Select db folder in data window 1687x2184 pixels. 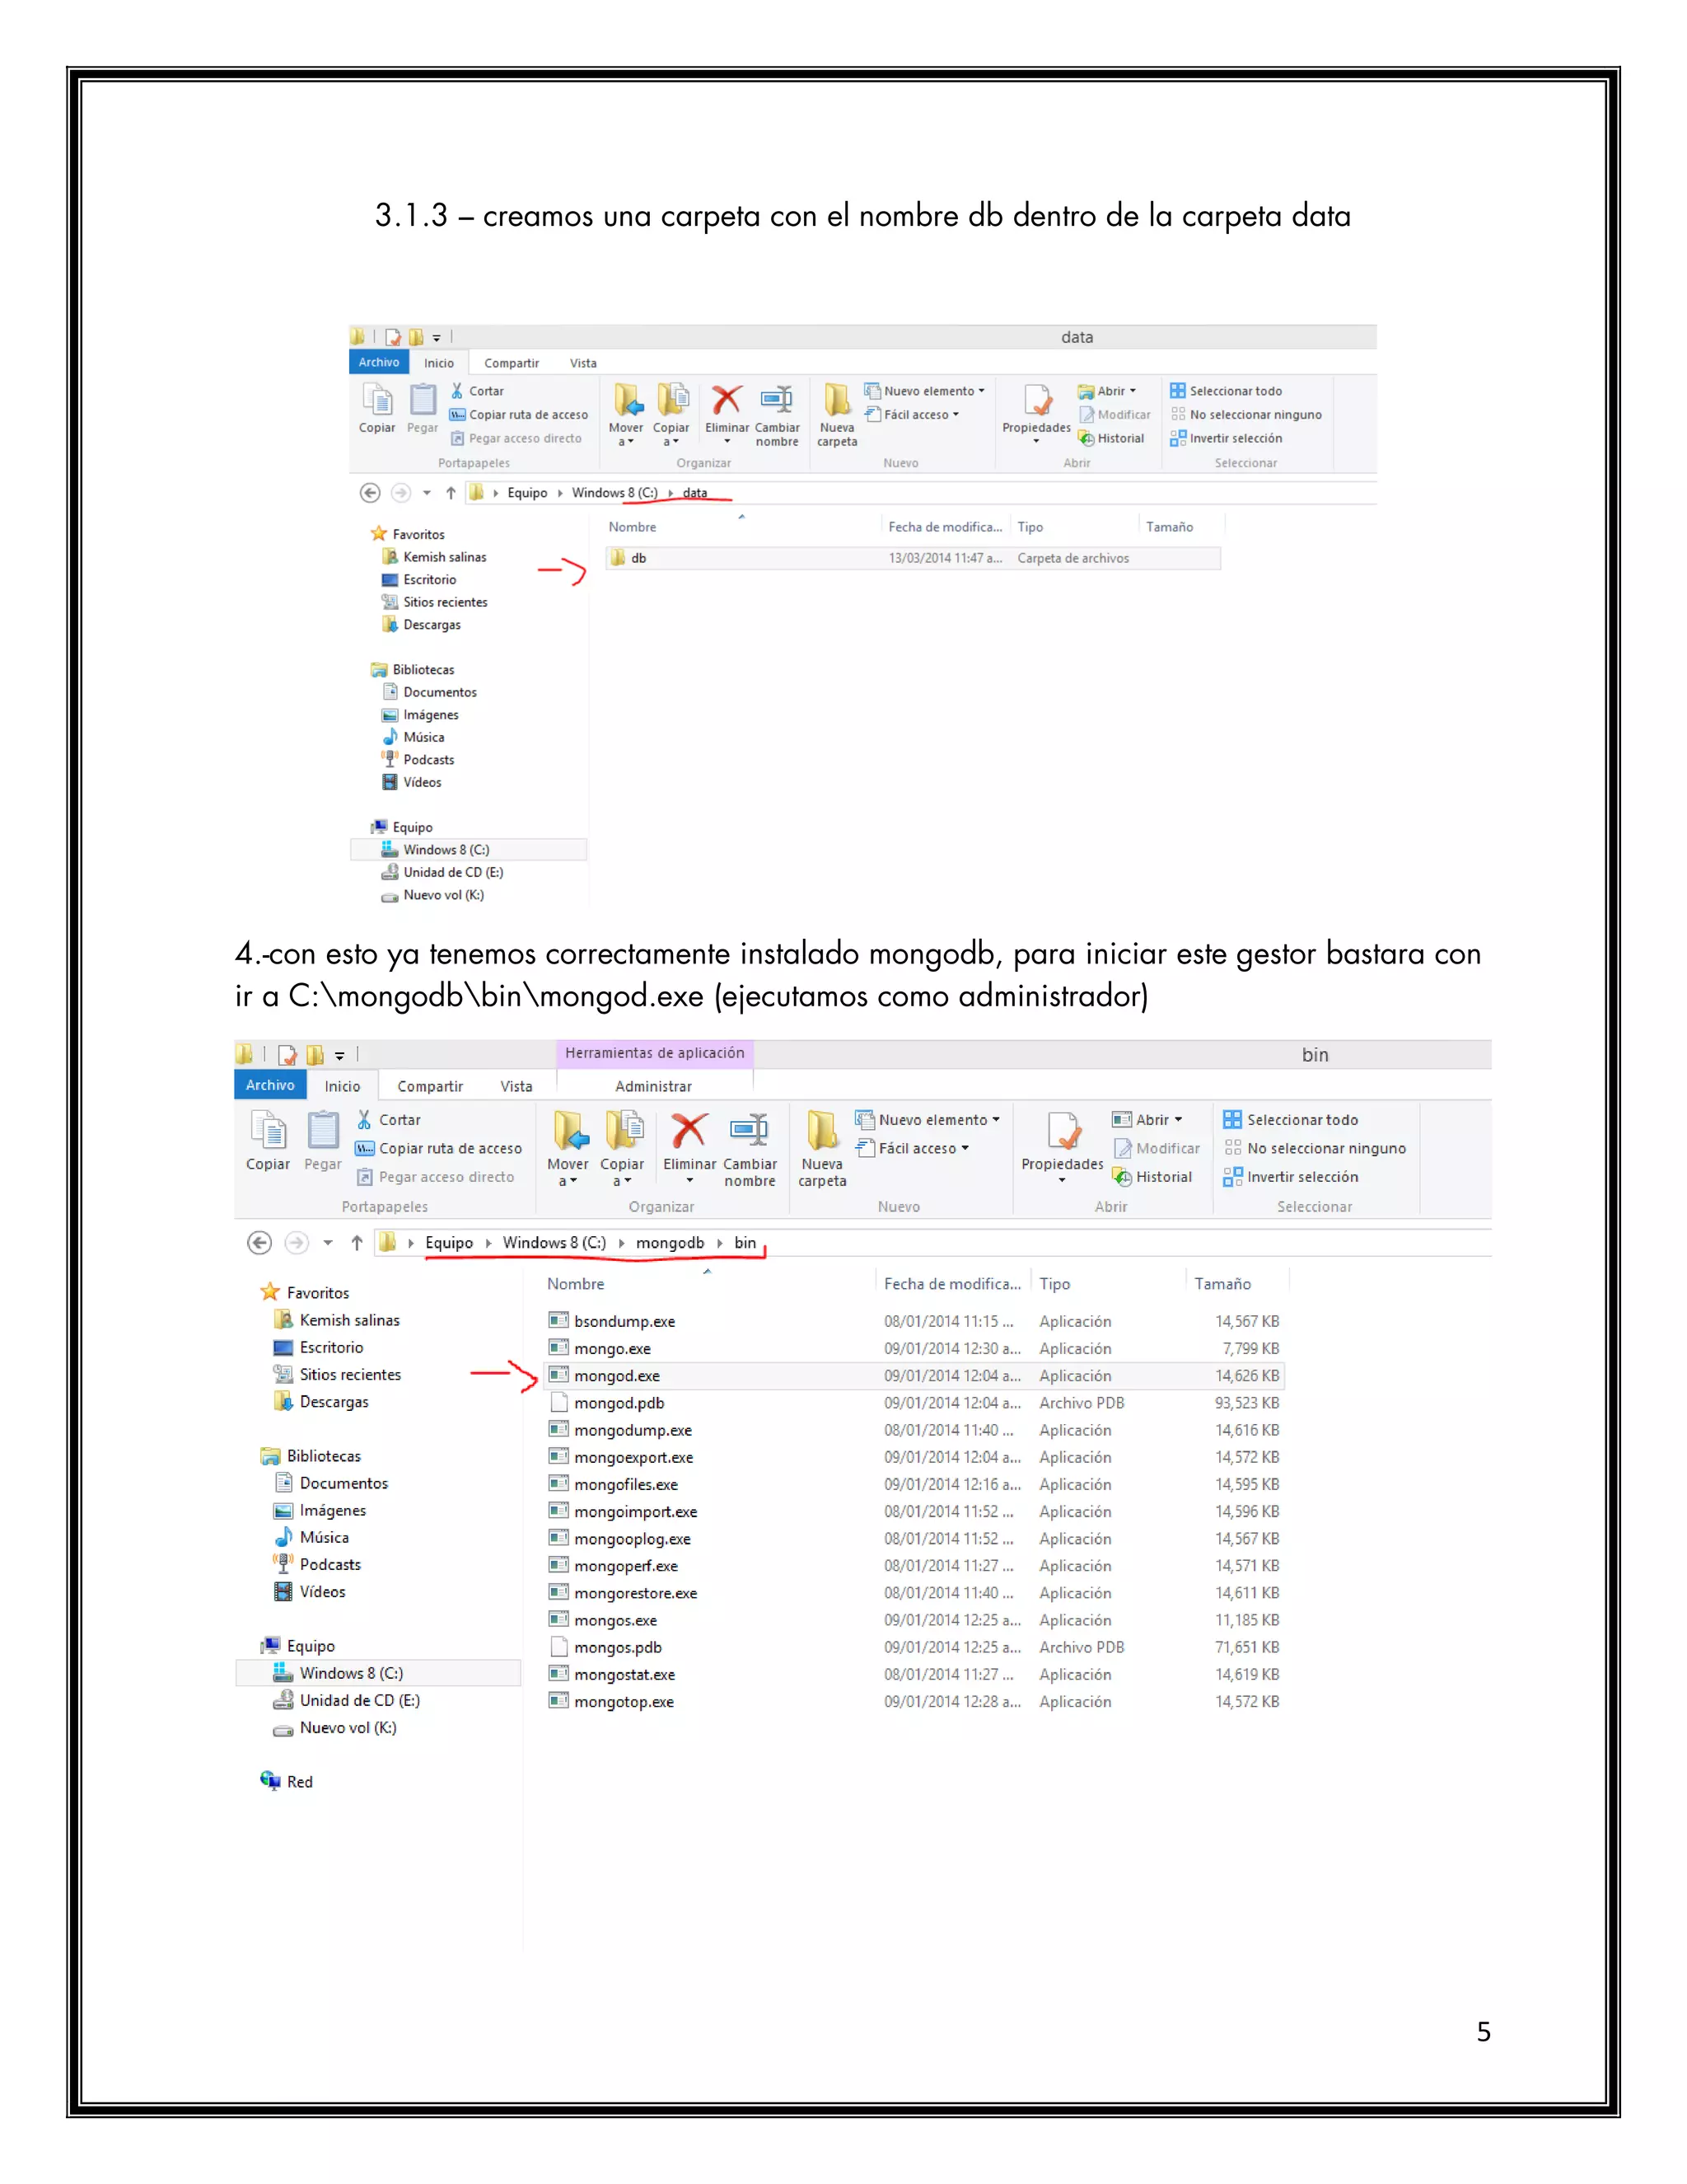coord(913,558)
